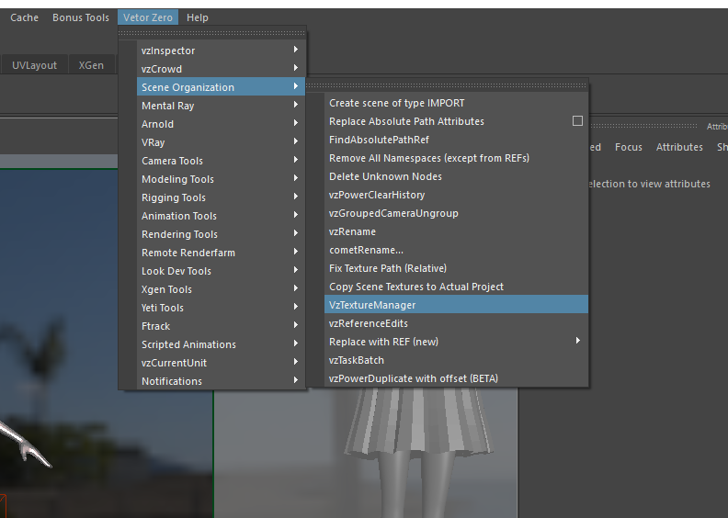Open the Bonus Tools menu

click(x=81, y=17)
